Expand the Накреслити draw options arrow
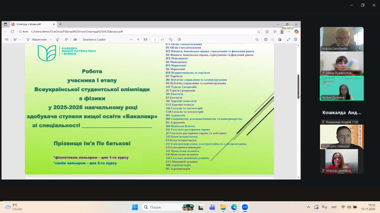 pyautogui.click(x=50, y=40)
